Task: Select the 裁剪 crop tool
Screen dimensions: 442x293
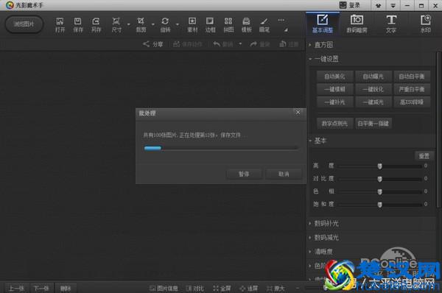Action: pos(141,21)
